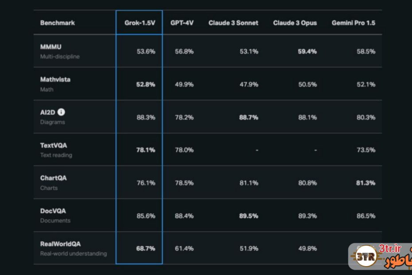Click the ChartQA benchmark name
This screenshot has height=275, width=412.
tap(54, 178)
